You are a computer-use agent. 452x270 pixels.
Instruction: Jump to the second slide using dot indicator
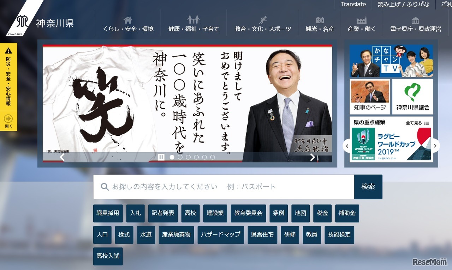click(x=180, y=157)
